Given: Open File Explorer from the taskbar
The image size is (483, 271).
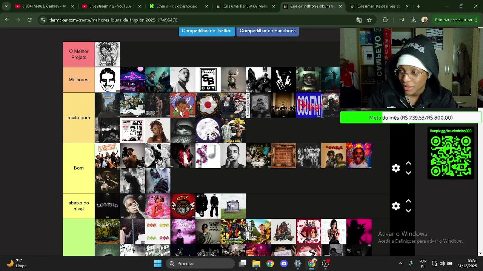Looking at the screenshot, I should [256, 263].
